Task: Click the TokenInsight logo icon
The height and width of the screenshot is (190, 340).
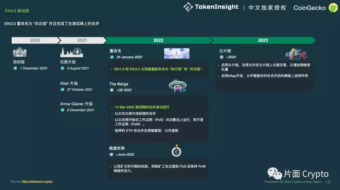Action: 188,7
